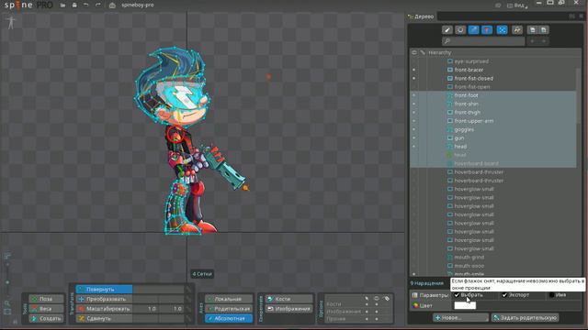The height and width of the screenshot is (330, 588).
Task: Activate Преобразовать transform tool
Action: (104, 299)
